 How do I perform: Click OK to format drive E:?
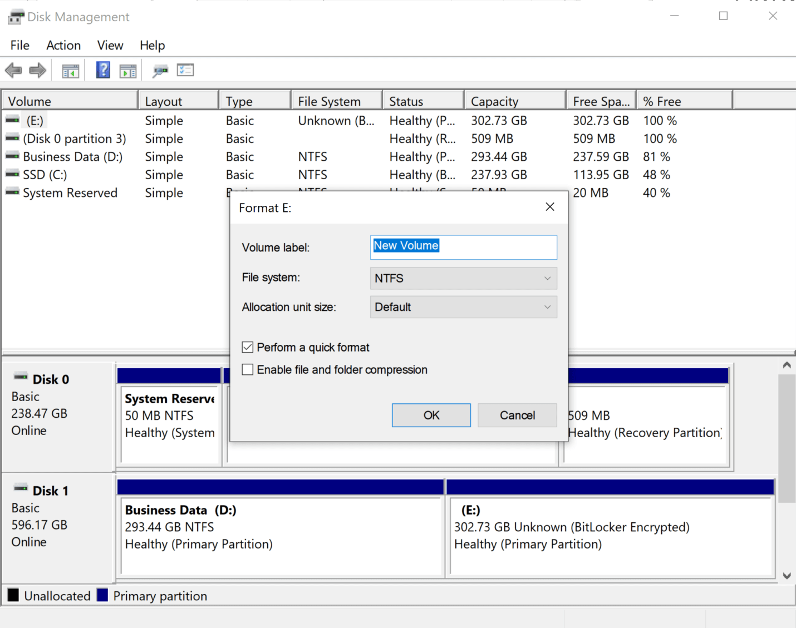(x=431, y=415)
